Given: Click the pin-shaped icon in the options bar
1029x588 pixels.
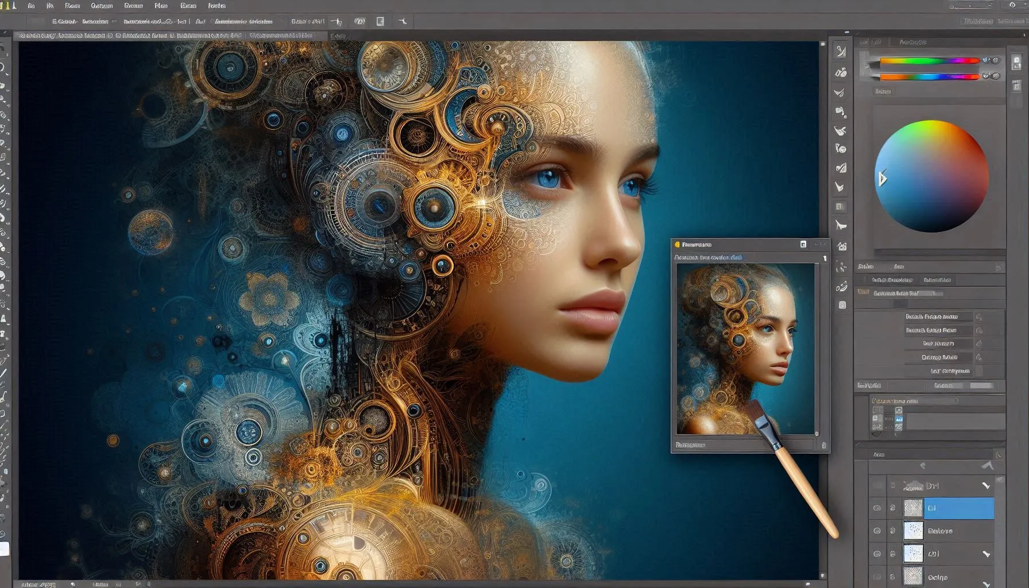Looking at the screenshot, I should point(337,22).
